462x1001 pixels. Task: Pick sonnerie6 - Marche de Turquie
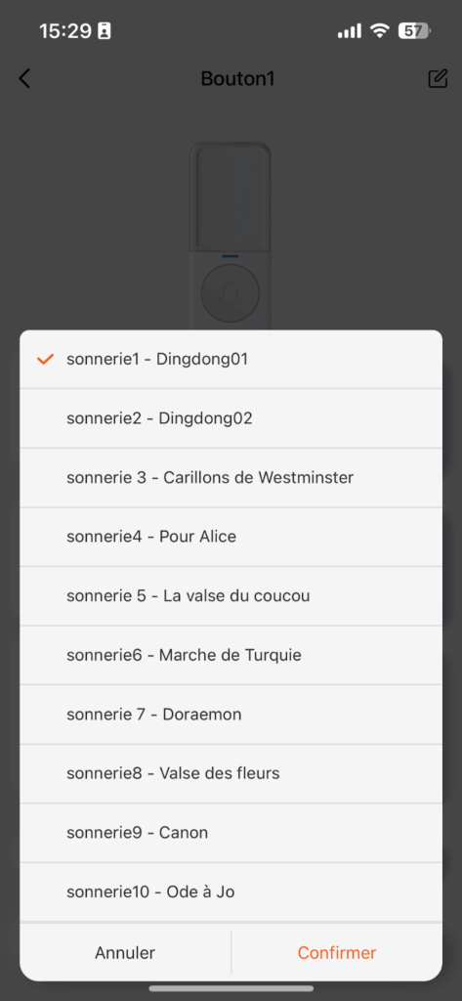pyautogui.click(x=231, y=655)
